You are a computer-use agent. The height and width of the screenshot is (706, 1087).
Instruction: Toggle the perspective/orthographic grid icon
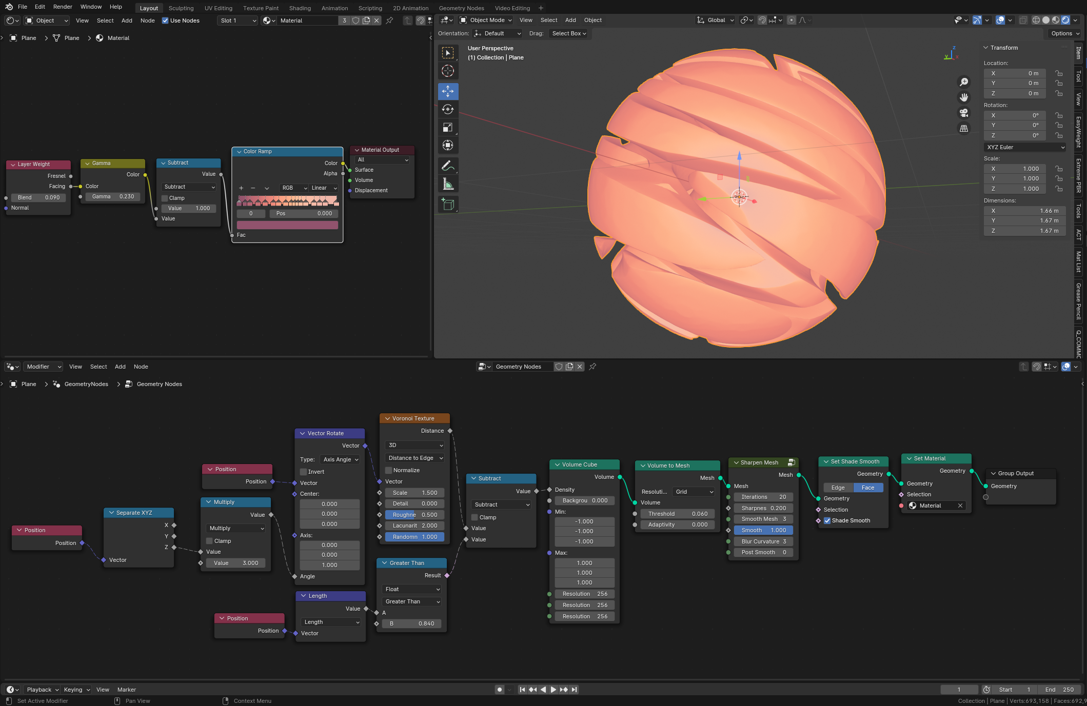pyautogui.click(x=964, y=129)
